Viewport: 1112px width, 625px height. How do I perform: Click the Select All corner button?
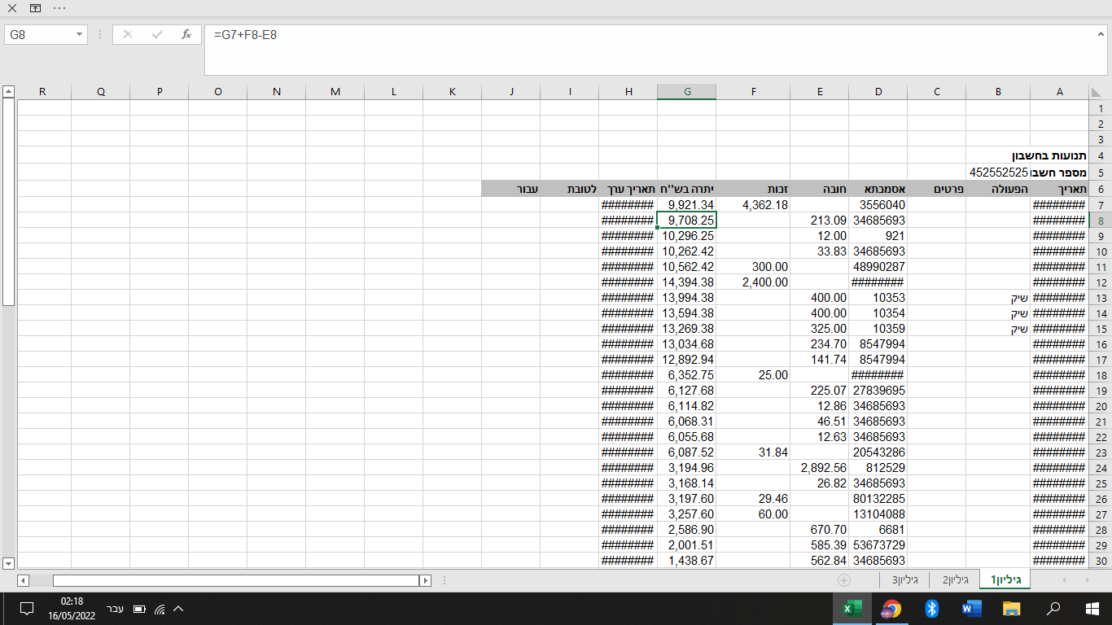1100,92
